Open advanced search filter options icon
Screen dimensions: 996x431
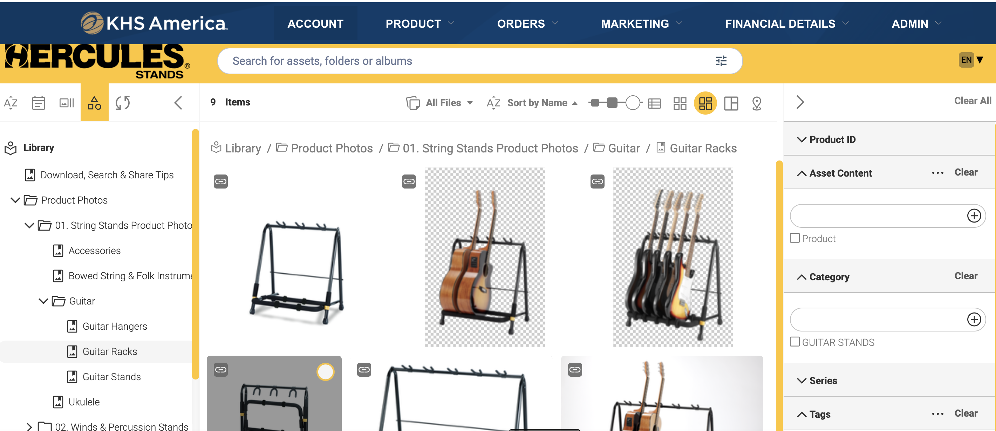(x=721, y=61)
